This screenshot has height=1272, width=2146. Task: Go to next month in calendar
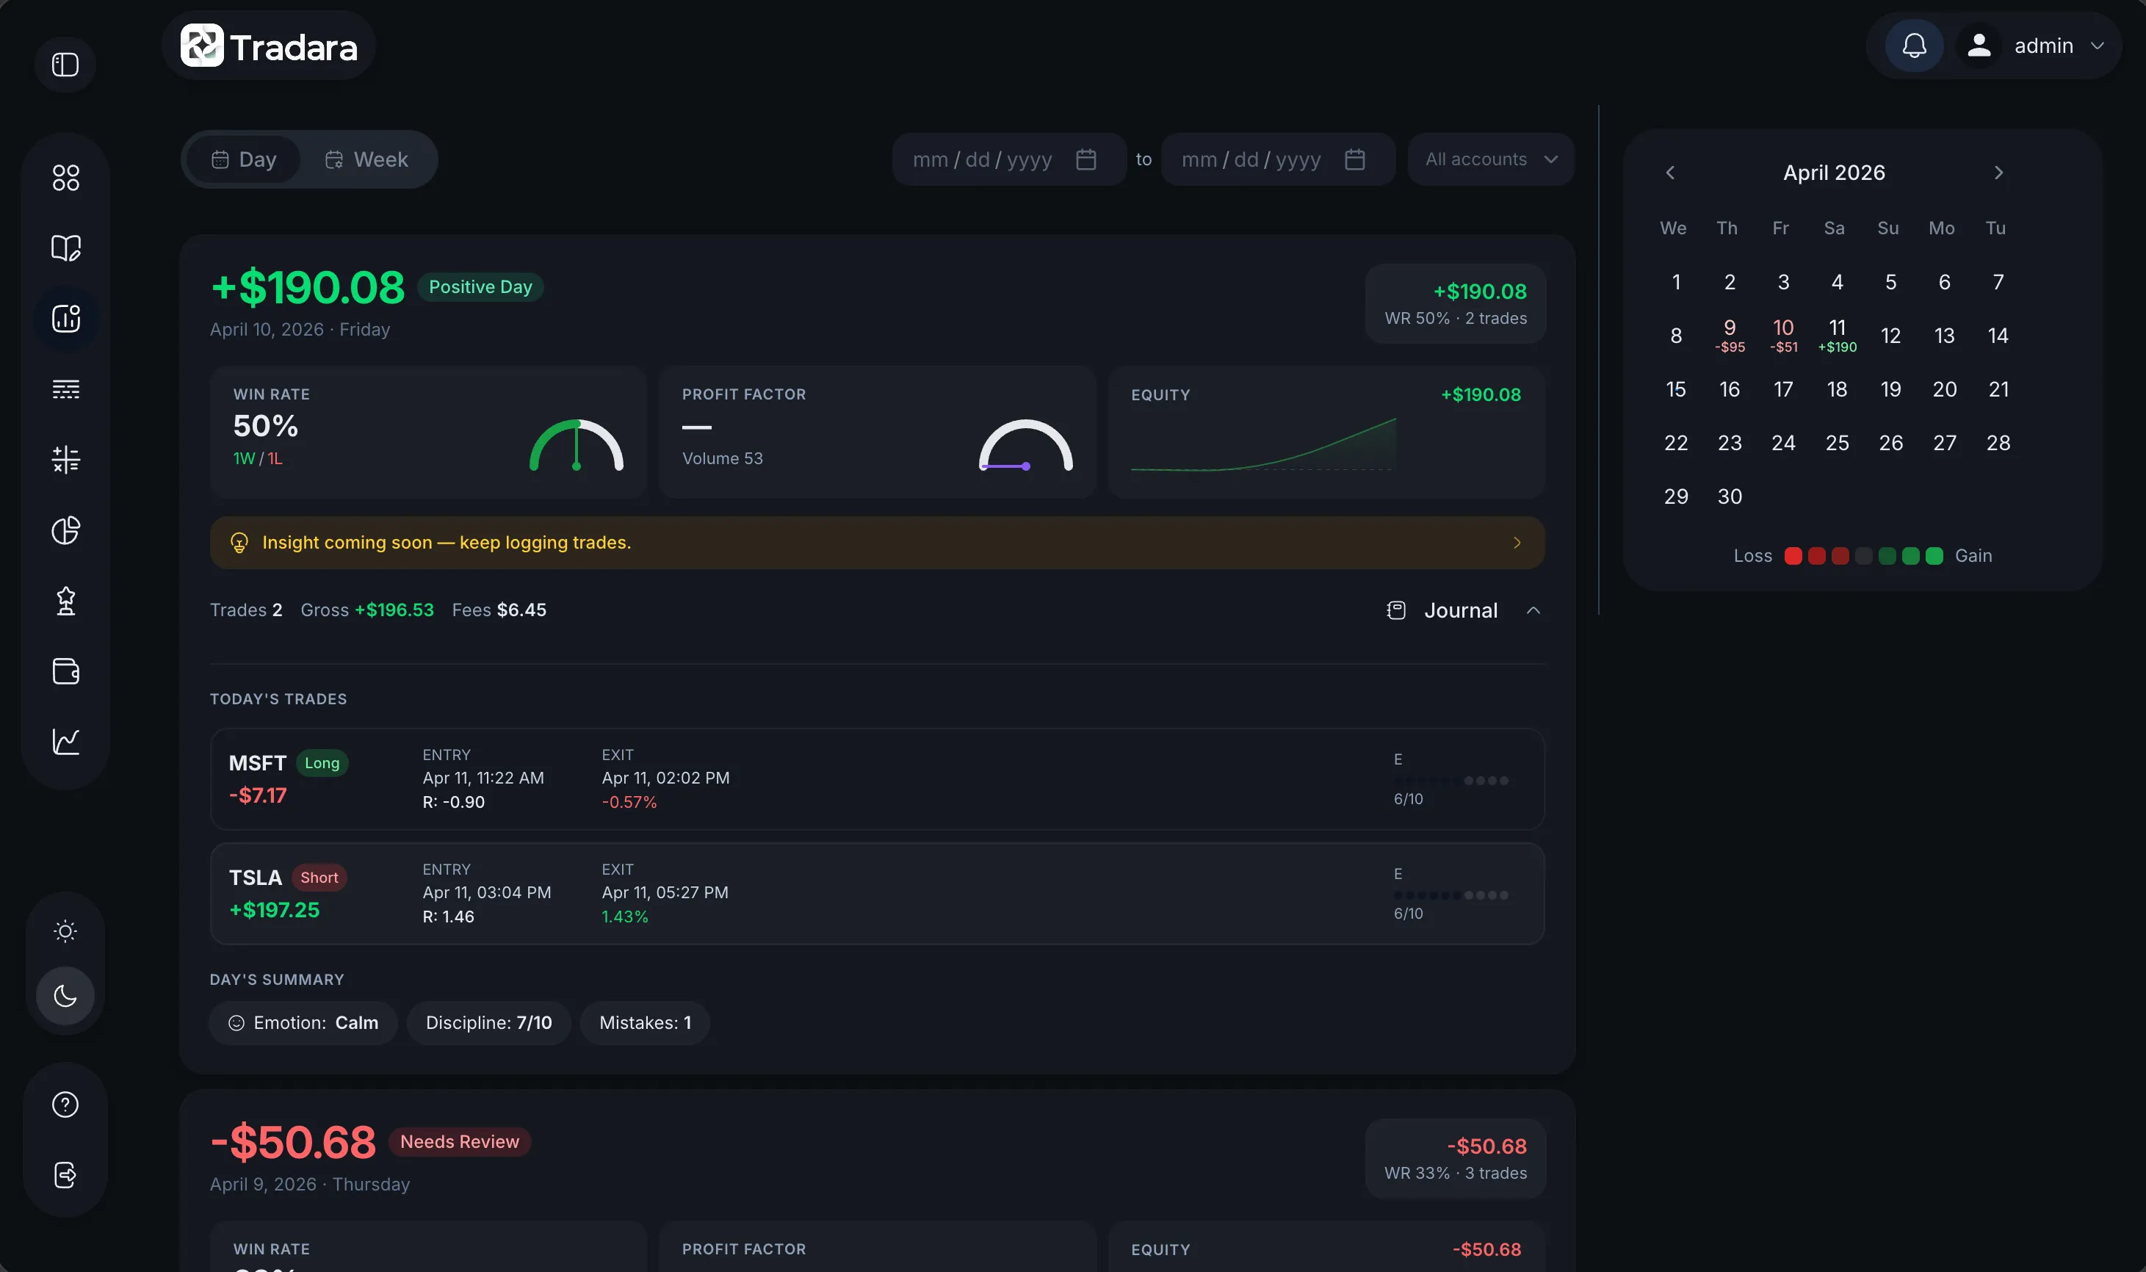point(1998,173)
